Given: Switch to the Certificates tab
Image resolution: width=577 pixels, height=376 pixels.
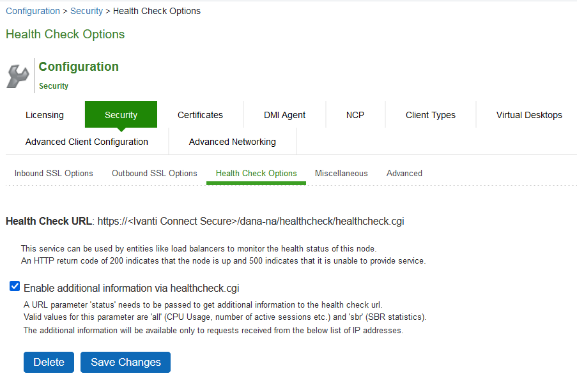Looking at the screenshot, I should (x=200, y=115).
